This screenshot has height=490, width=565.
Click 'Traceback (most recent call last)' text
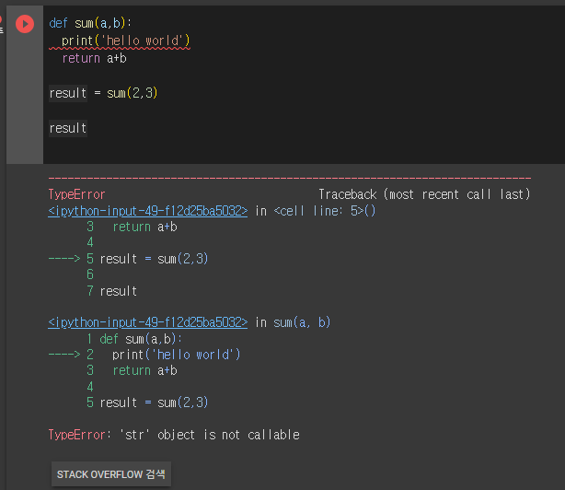coord(424,194)
